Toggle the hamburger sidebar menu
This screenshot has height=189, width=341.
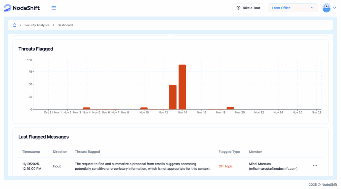coord(54,8)
